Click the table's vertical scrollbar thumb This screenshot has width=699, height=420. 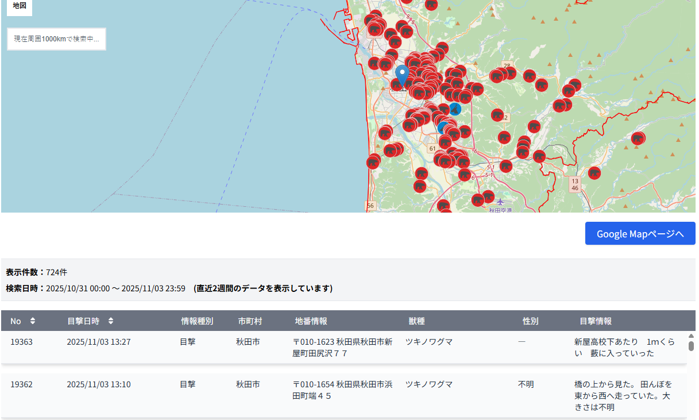click(x=691, y=346)
